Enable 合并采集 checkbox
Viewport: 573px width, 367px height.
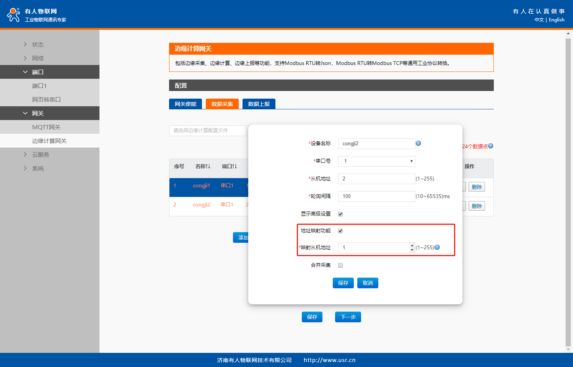(x=340, y=265)
